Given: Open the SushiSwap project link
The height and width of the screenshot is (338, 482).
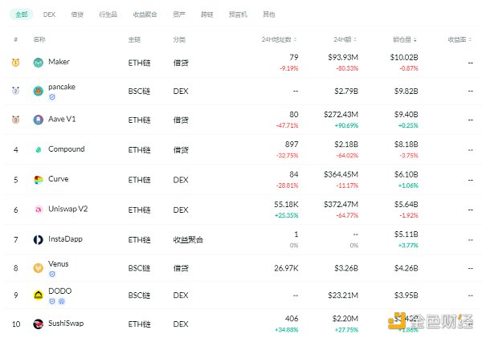Looking at the screenshot, I should [66, 324].
